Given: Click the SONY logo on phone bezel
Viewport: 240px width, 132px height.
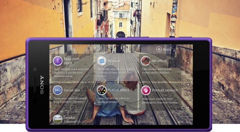Looking at the screenshot, I should pos(42,85).
